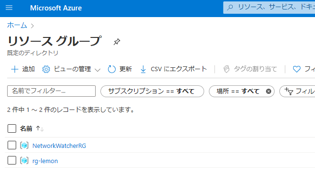315x192 pixels.
Task: Expand the ビューの管理 dropdown chevron
Action: tap(98, 70)
